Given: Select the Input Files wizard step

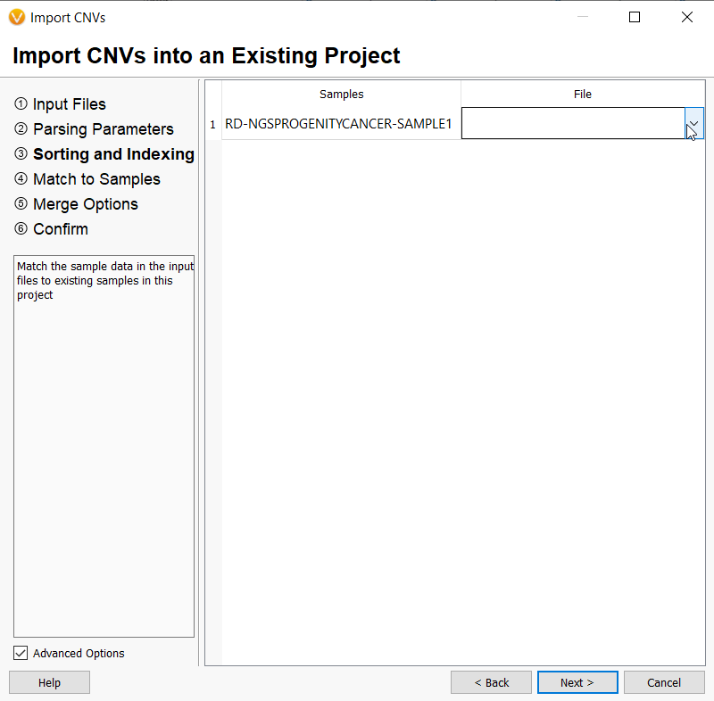Looking at the screenshot, I should [68, 103].
